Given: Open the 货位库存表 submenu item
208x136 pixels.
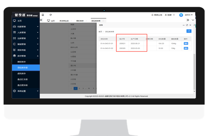Looking at the screenshot, I should tap(26, 68).
